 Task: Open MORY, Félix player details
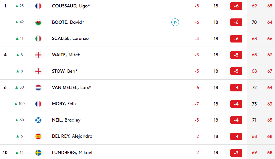coord(64,104)
